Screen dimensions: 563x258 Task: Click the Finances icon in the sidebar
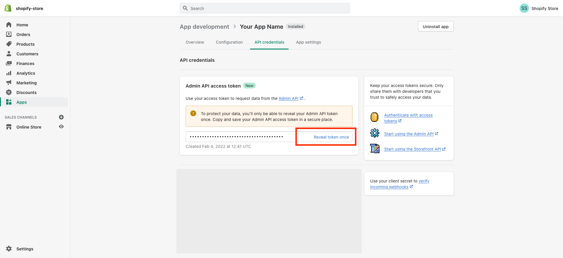point(9,63)
